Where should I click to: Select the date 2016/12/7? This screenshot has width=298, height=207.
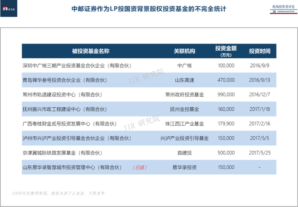coord(260,95)
